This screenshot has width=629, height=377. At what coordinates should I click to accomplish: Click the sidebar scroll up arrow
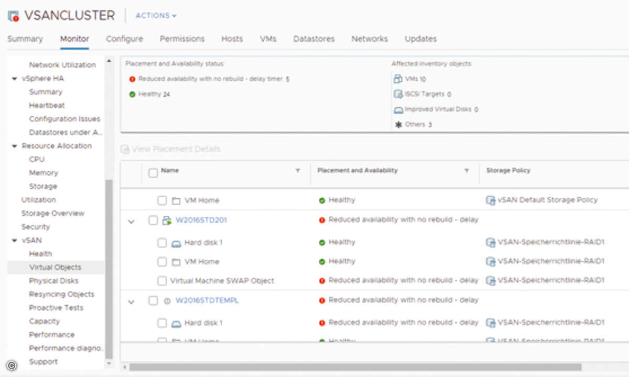click(x=109, y=61)
